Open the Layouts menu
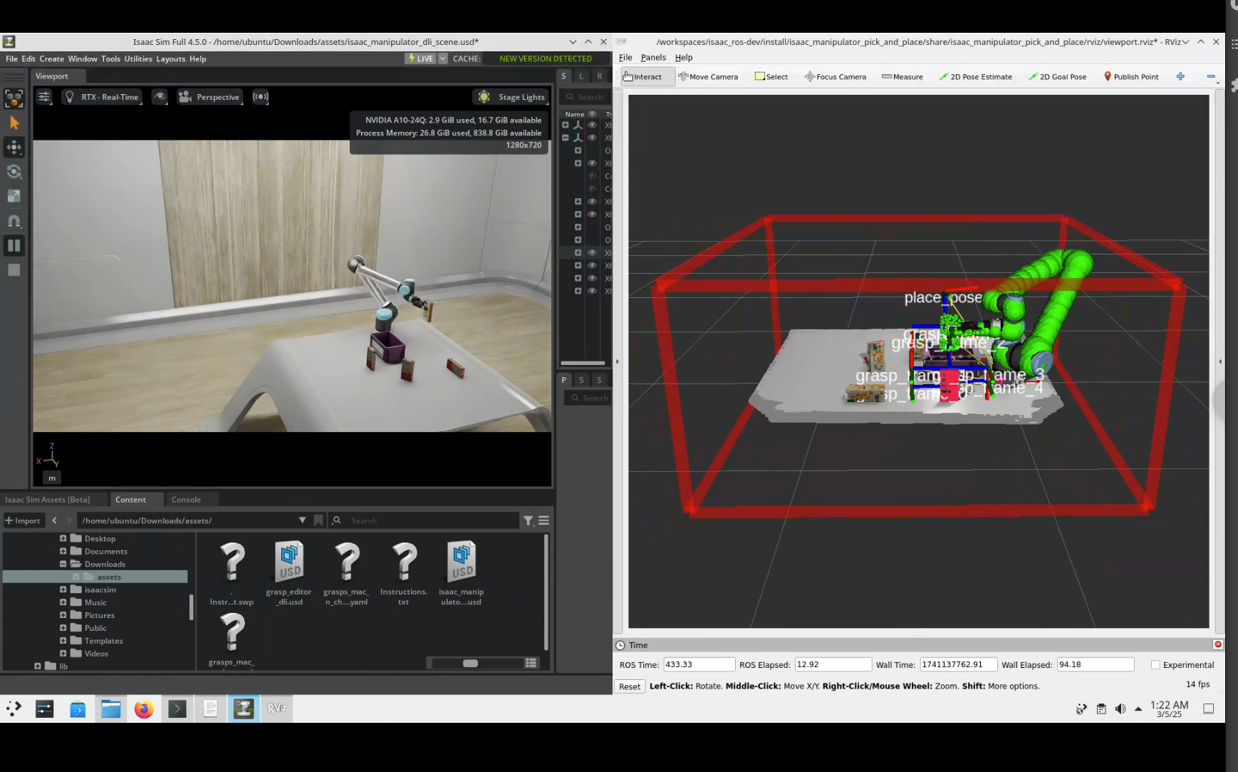Viewport: 1238px width, 772px height. (170, 59)
